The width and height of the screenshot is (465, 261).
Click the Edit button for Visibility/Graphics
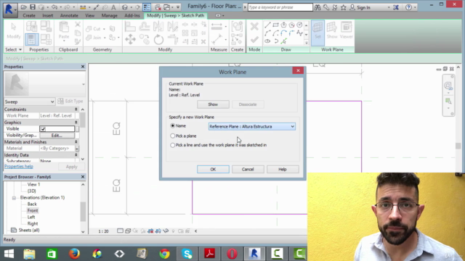(57, 136)
